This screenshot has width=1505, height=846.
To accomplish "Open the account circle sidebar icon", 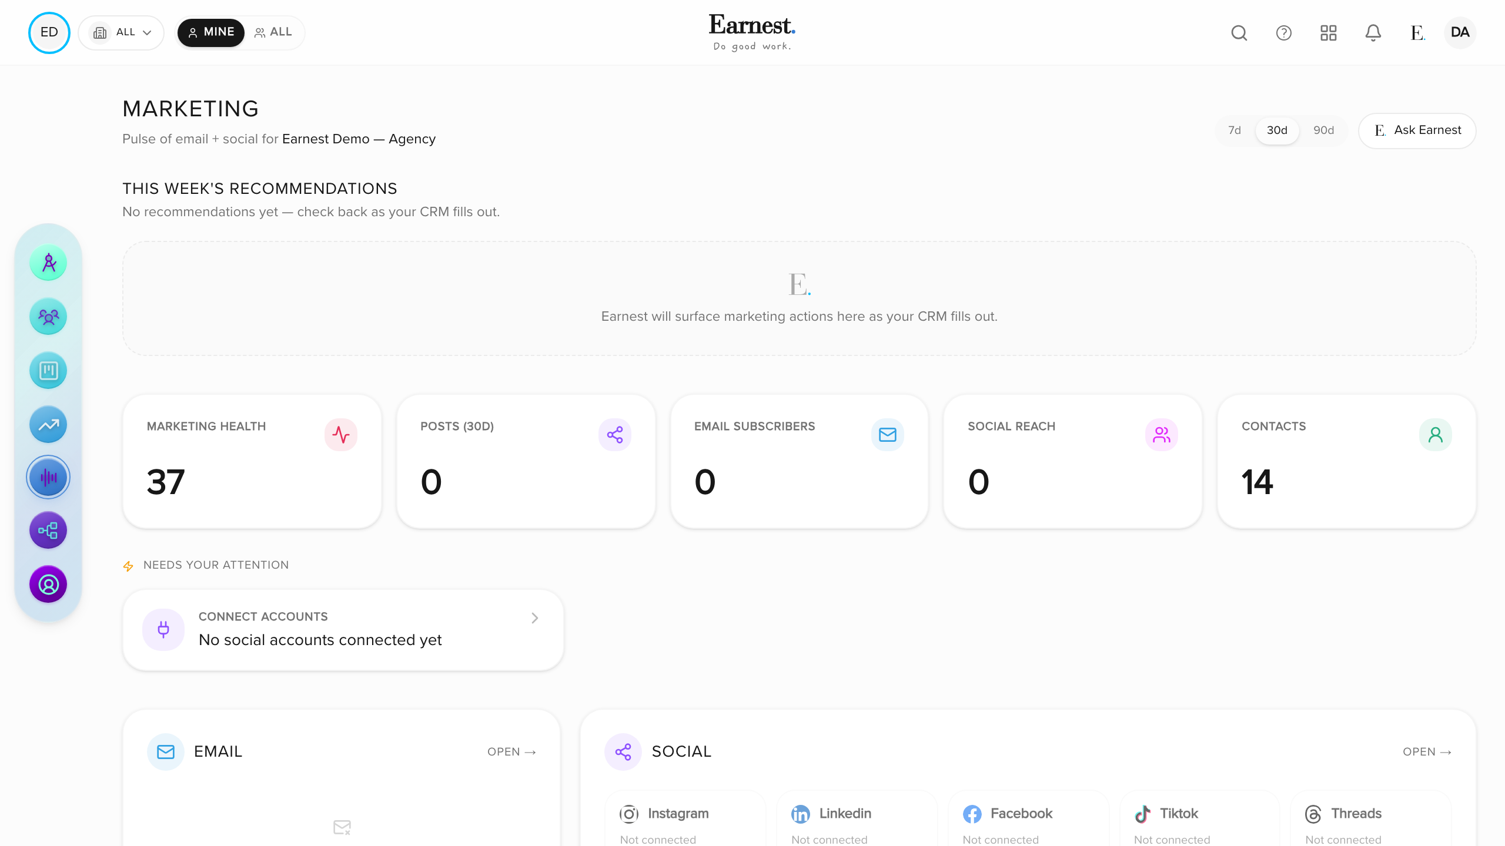I will point(48,585).
